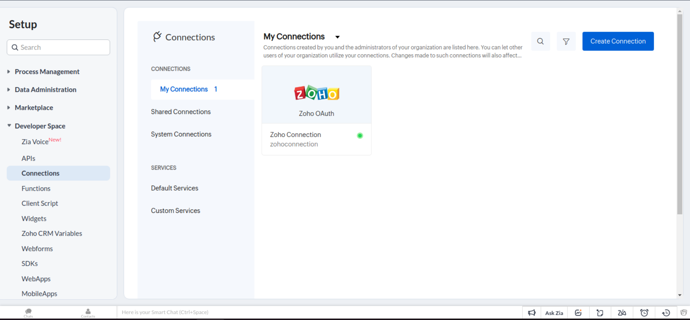
Task: Select Shared Connections
Action: (181, 112)
